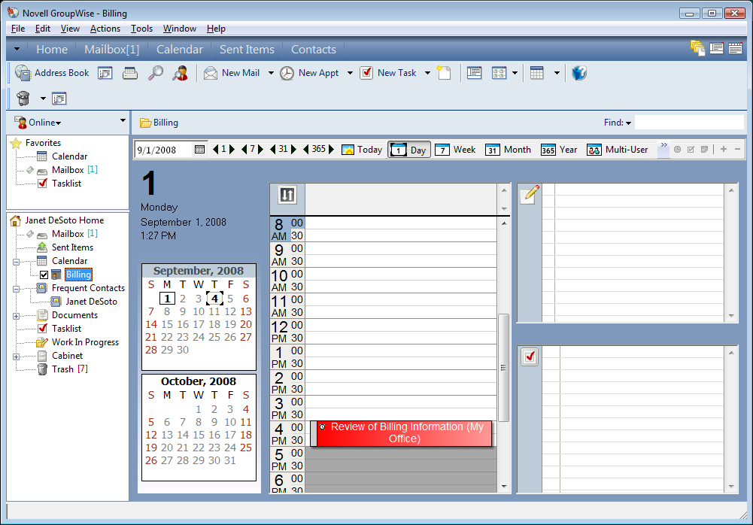Go forward 31 days arrow

click(293, 150)
